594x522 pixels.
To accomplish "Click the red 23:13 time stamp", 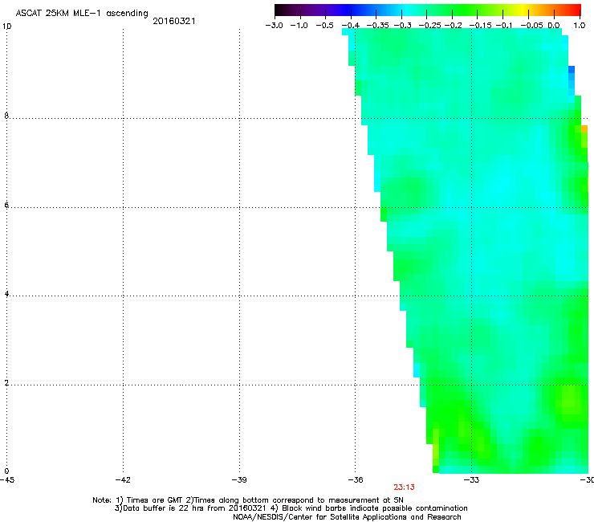I will click(x=404, y=487).
